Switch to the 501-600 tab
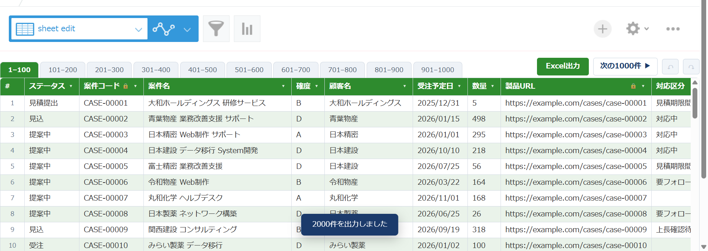This screenshot has width=708, height=251. (x=249, y=70)
